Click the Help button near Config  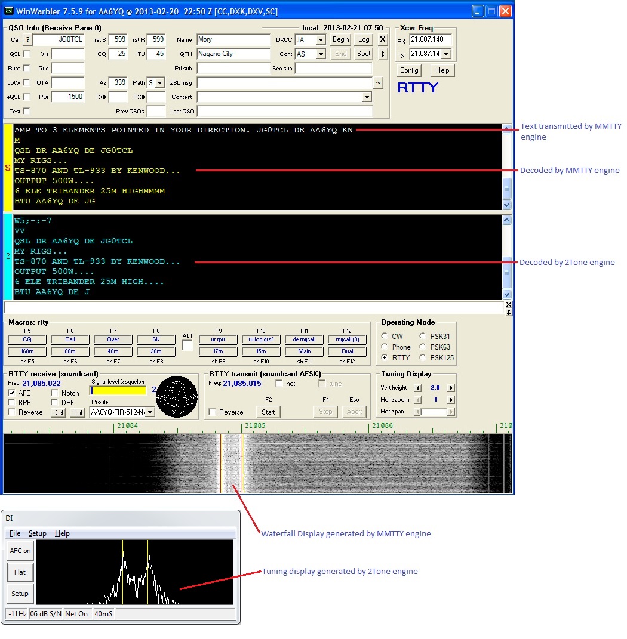(442, 70)
